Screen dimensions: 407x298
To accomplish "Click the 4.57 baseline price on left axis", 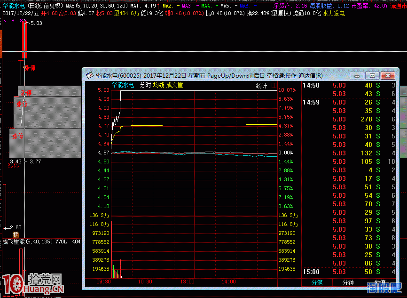I will [x=103, y=153].
